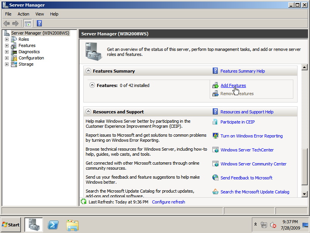Screen dimensions: 310x233
Task: Click the Microsoft Update Catalog basket icon
Action: (x=215, y=191)
